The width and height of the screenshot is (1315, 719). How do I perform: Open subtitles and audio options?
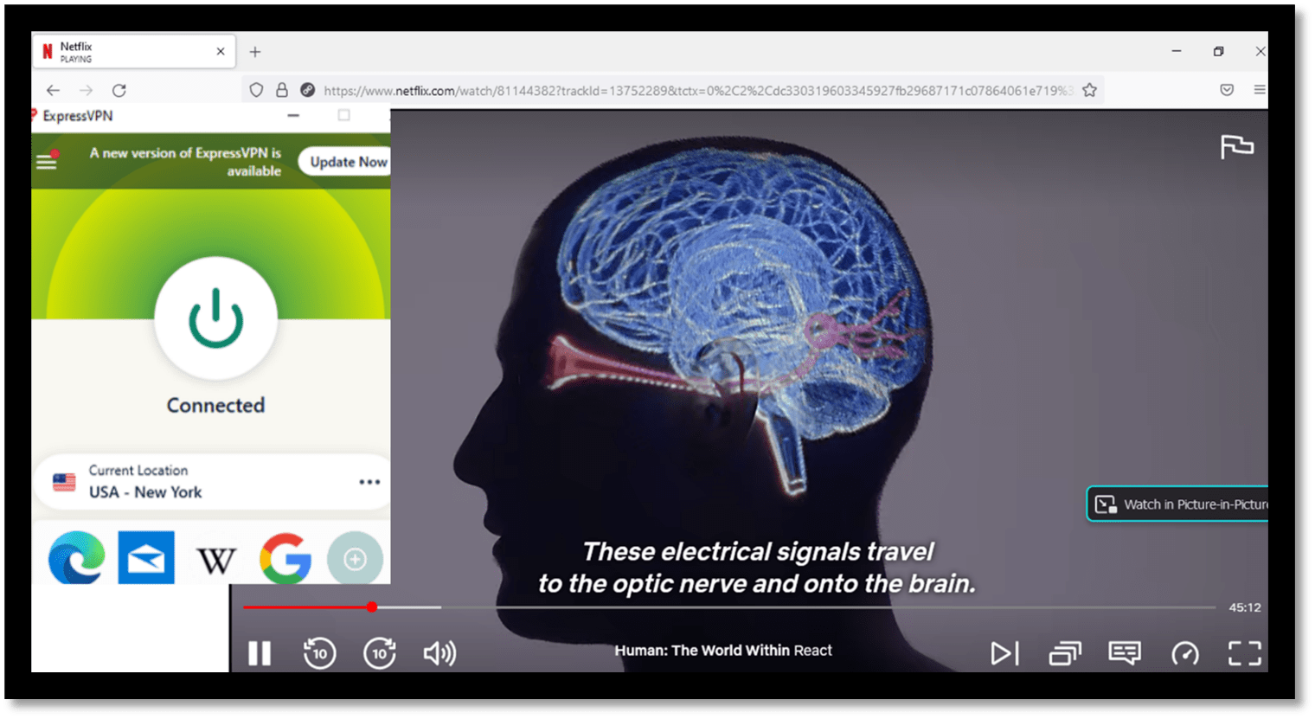[1125, 653]
